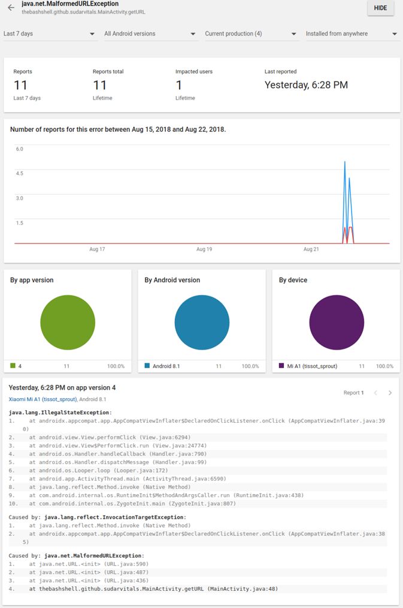Click the ActivityThread.main stack line
The width and height of the screenshot is (403, 608).
pos(198,478)
